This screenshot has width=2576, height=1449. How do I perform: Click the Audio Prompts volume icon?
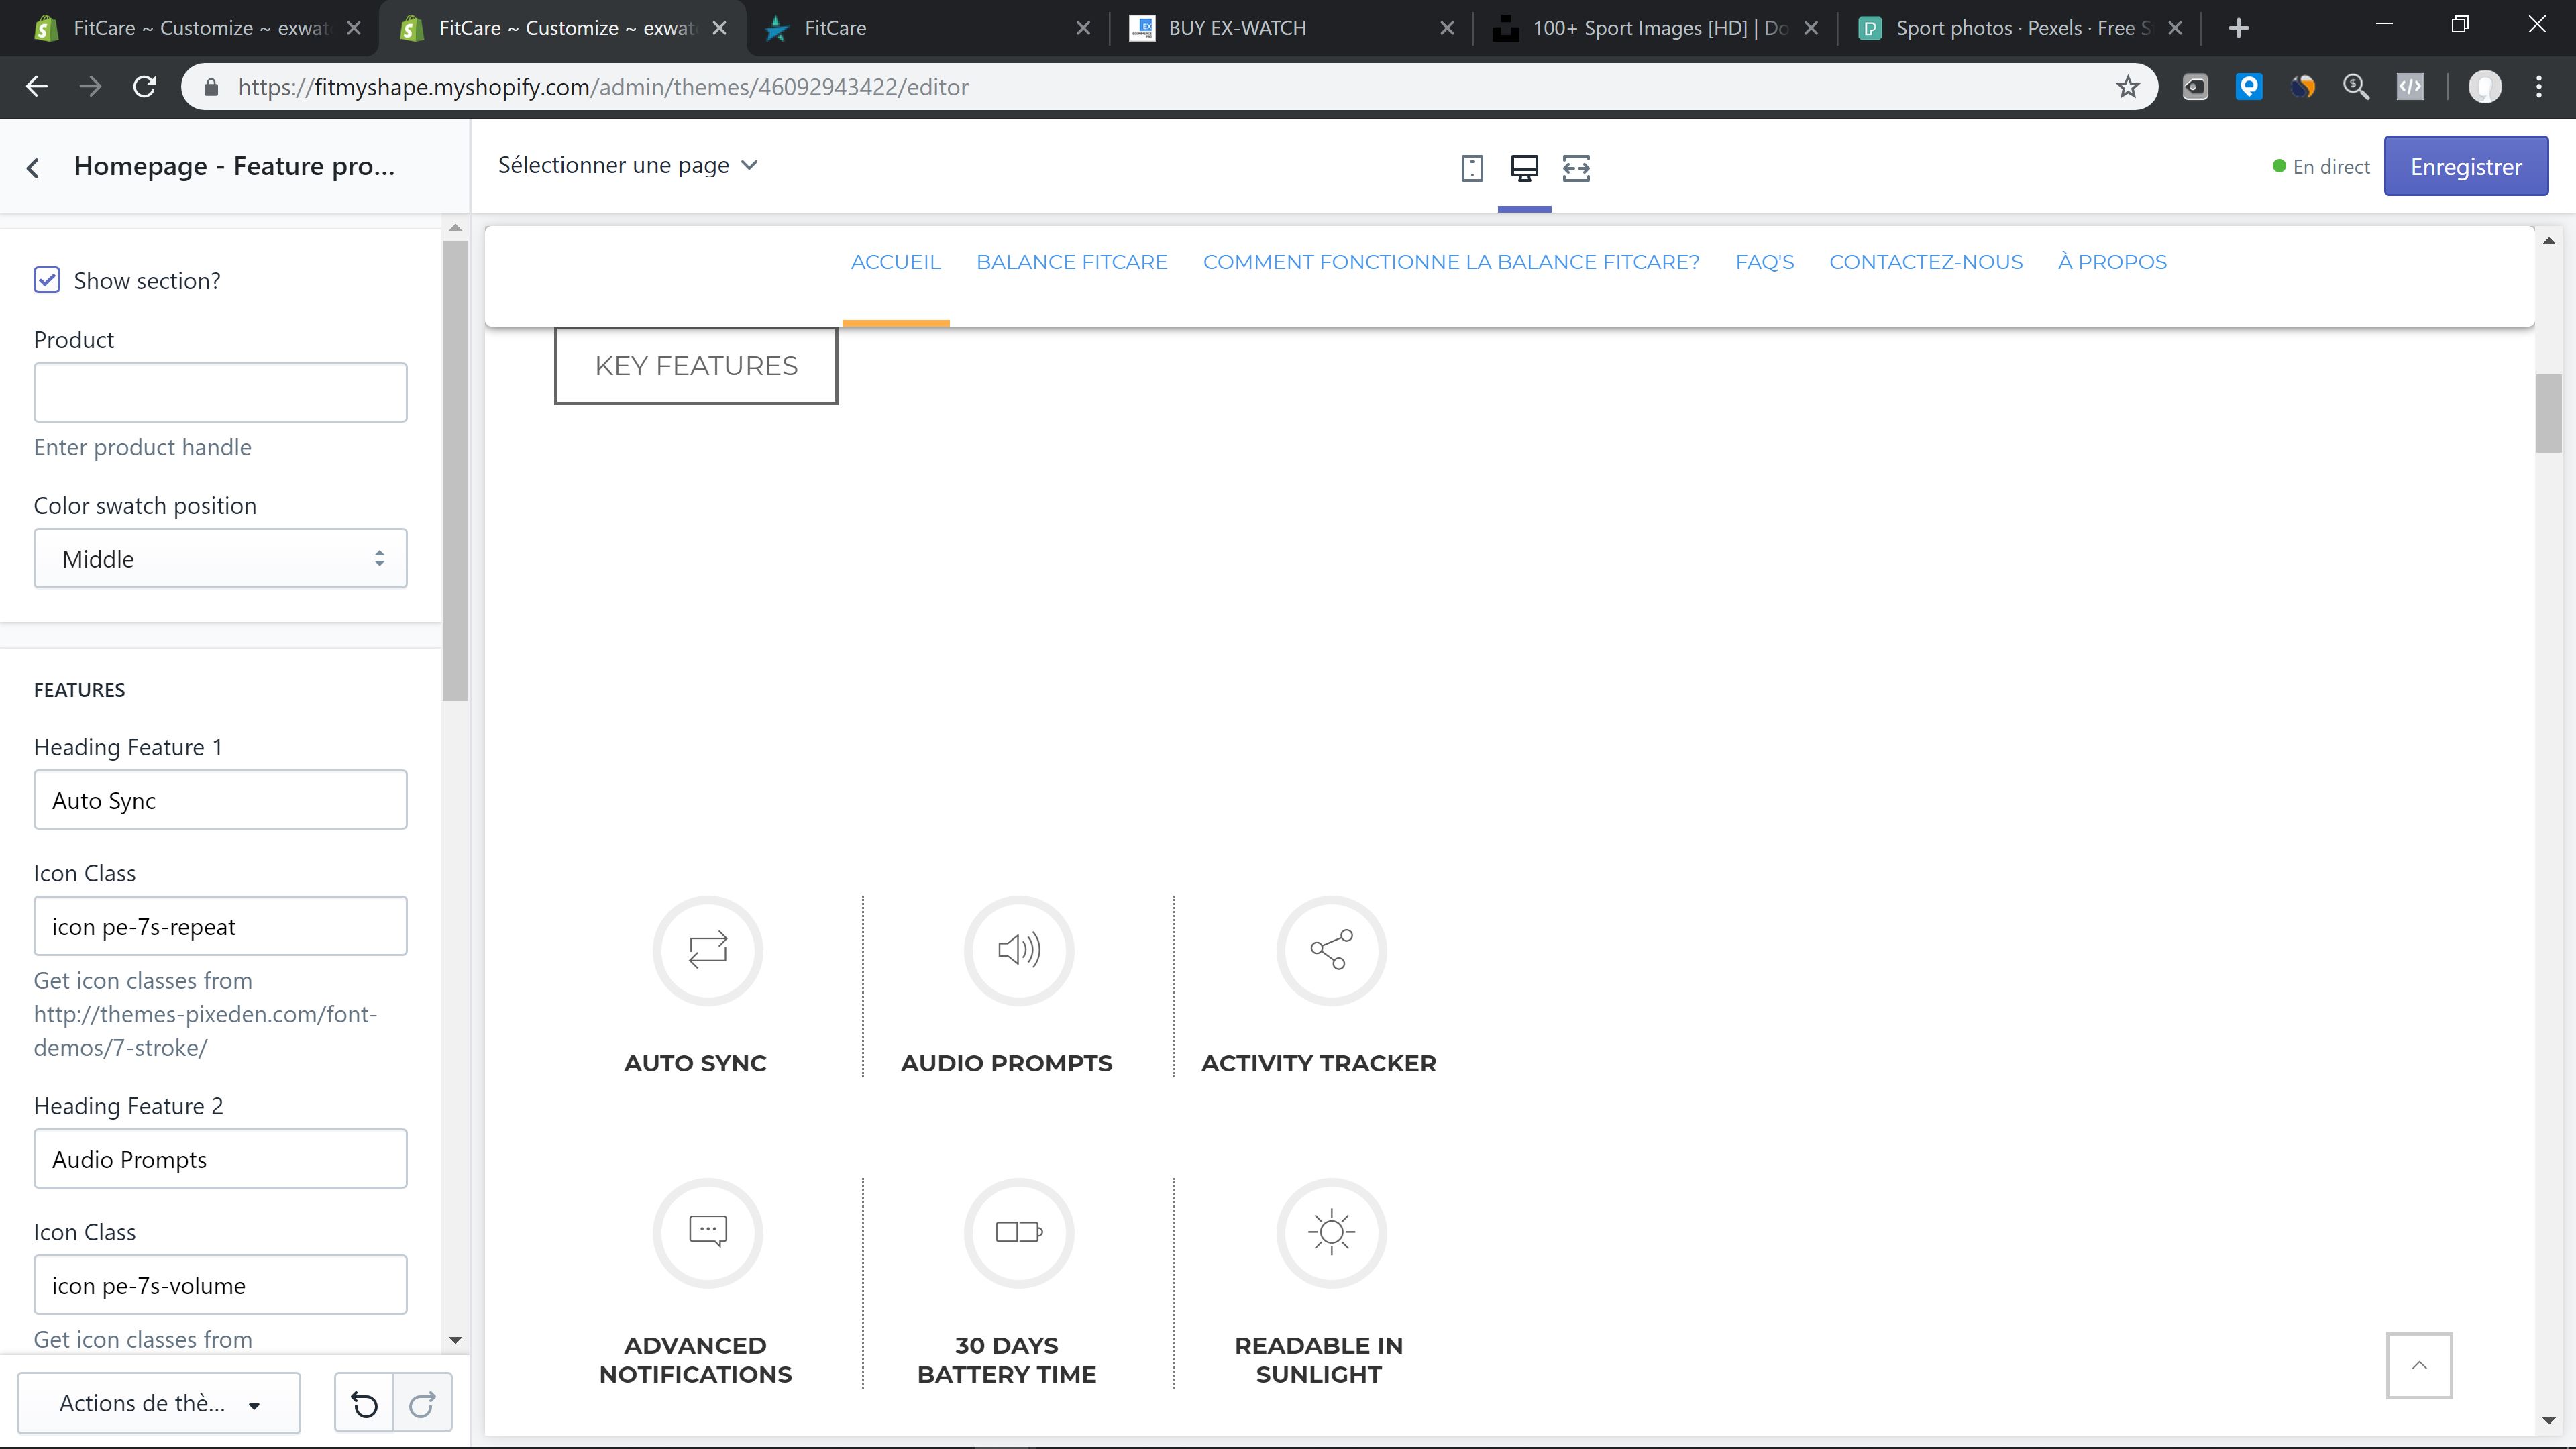tap(1019, 950)
